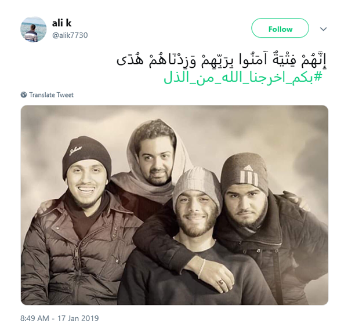Click the ring on the hand
This screenshot has height=327, width=348.
click(222, 282)
